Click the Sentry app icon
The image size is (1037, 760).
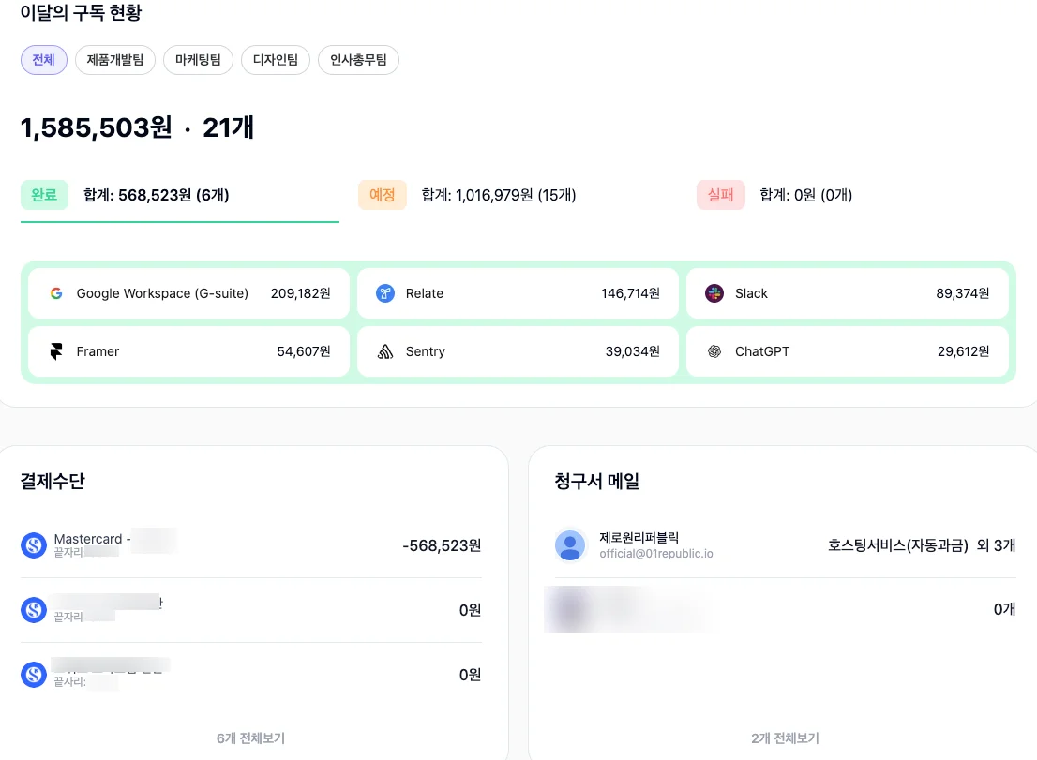(385, 351)
